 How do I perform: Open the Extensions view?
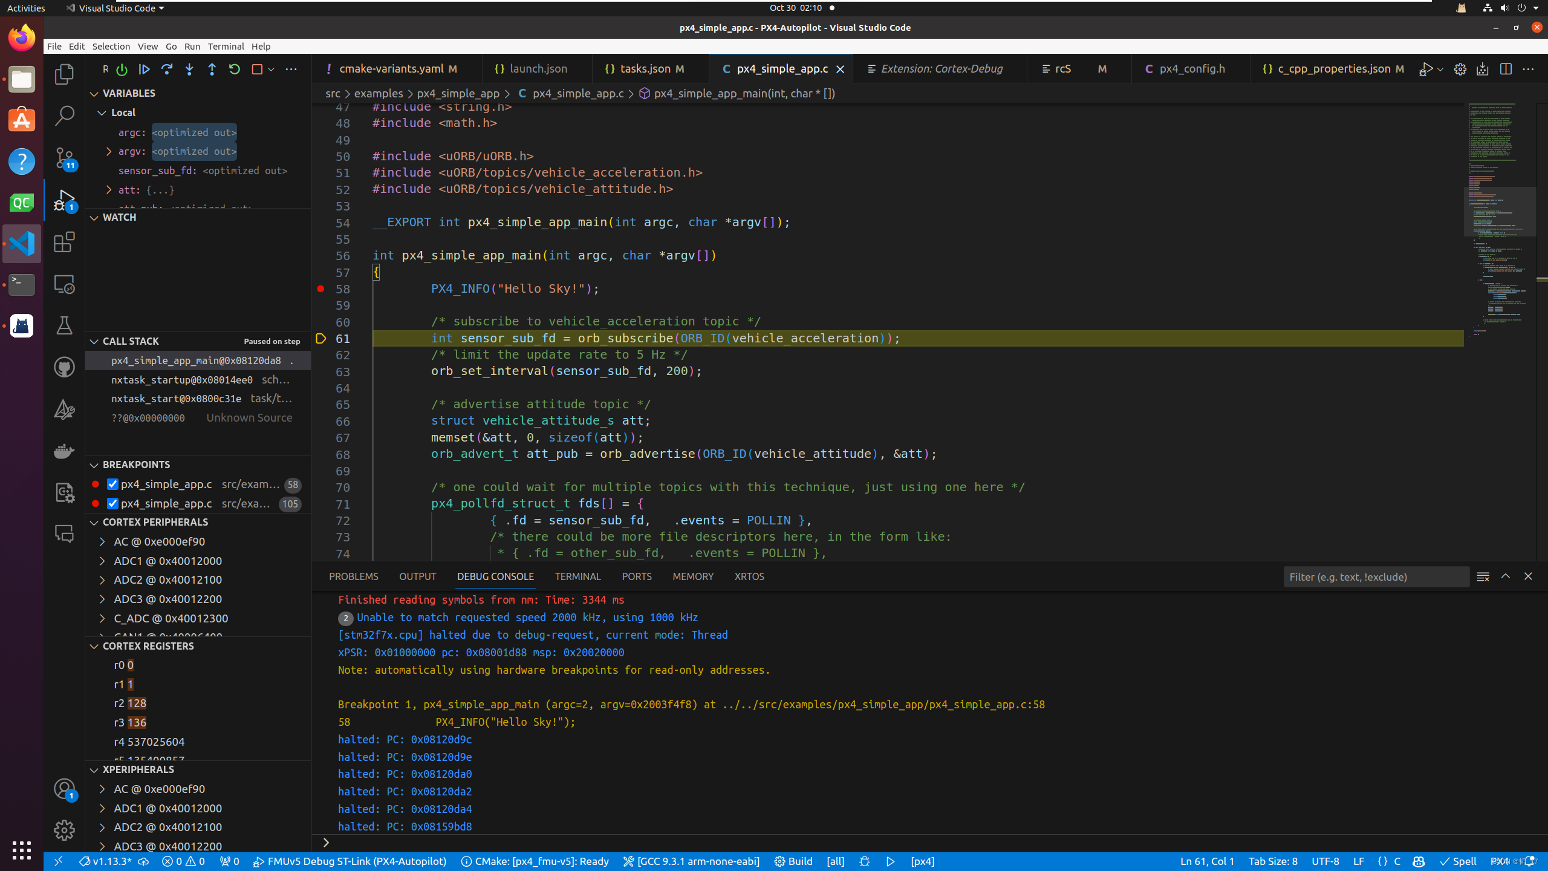(64, 243)
